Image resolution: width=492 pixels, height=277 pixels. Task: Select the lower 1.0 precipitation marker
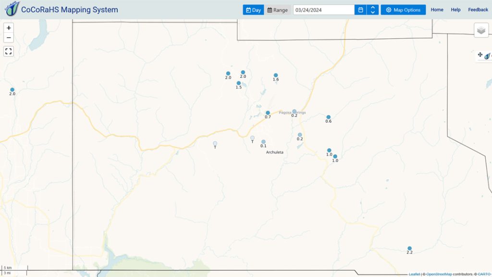(x=335, y=156)
